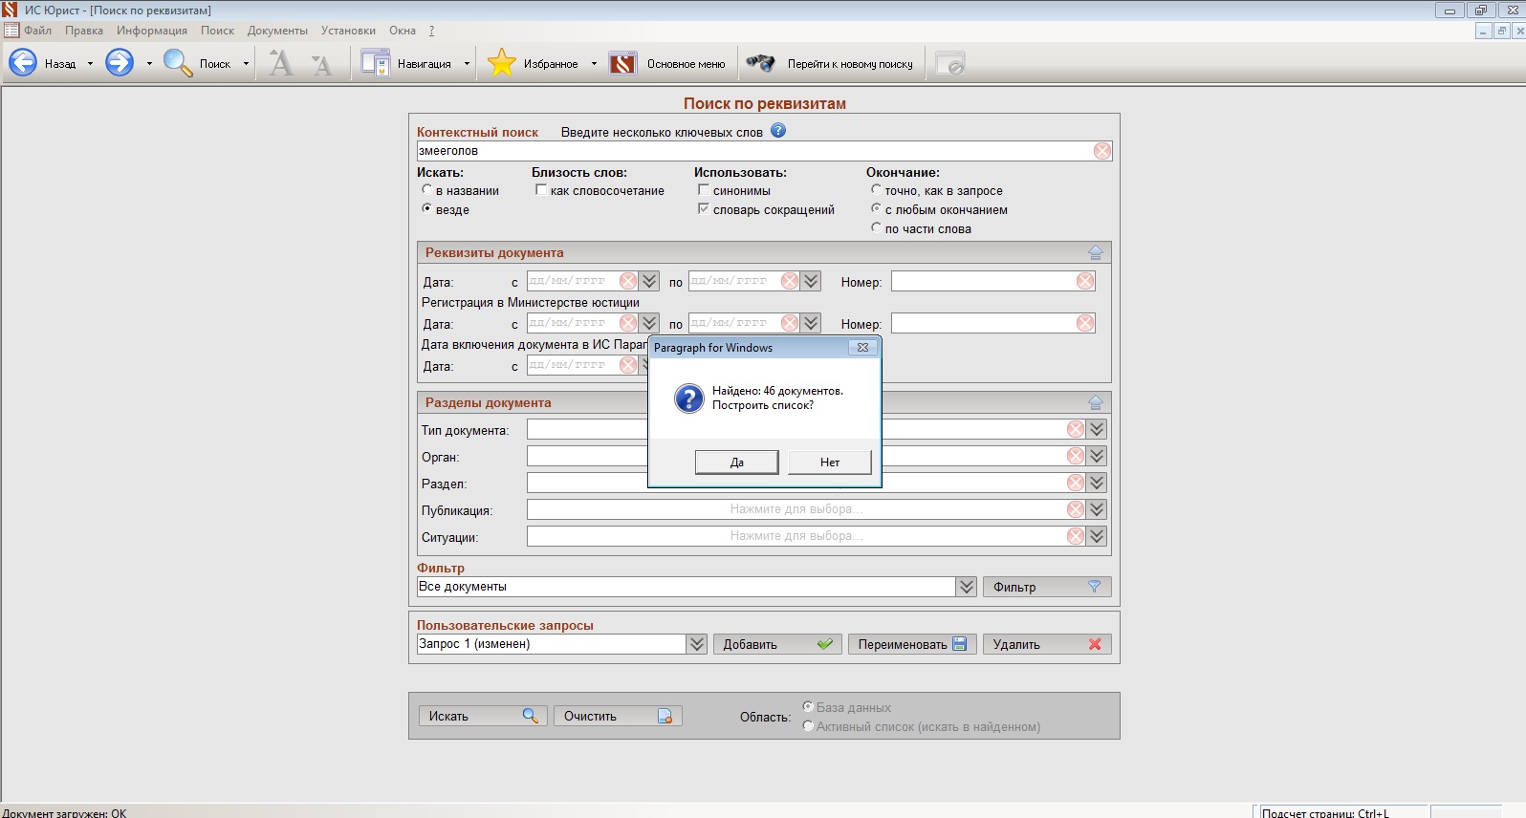This screenshot has width=1526, height=818.
Task: Click the Переименовать button
Action: pyautogui.click(x=912, y=644)
